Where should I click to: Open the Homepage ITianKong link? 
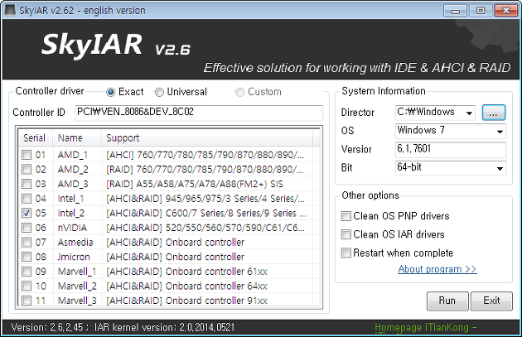coord(426,328)
